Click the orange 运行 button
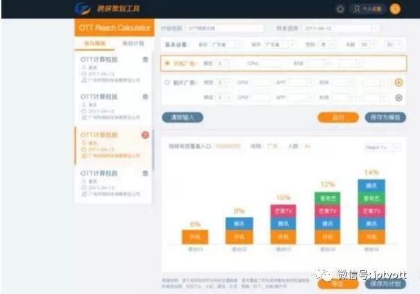The width and height of the screenshot is (420, 294). pyautogui.click(x=338, y=117)
